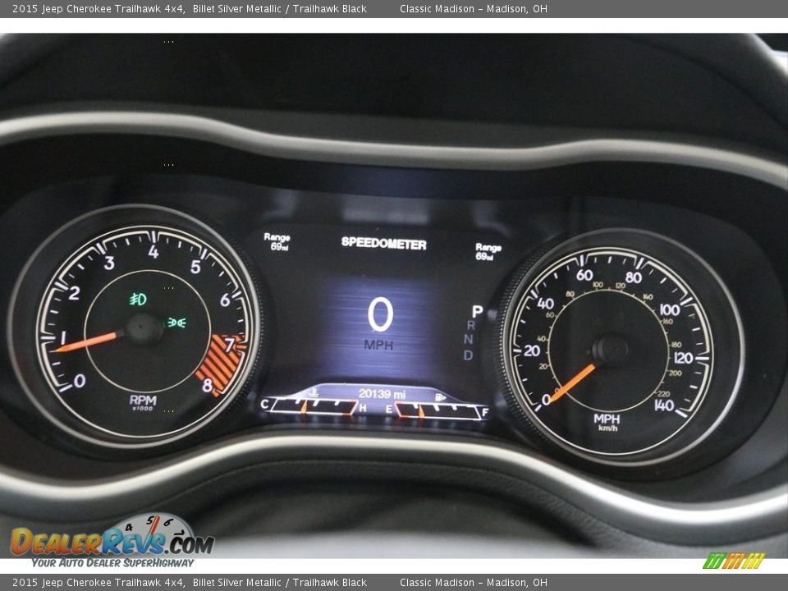
Task: Select the P gear indicator
Action: pos(476,312)
